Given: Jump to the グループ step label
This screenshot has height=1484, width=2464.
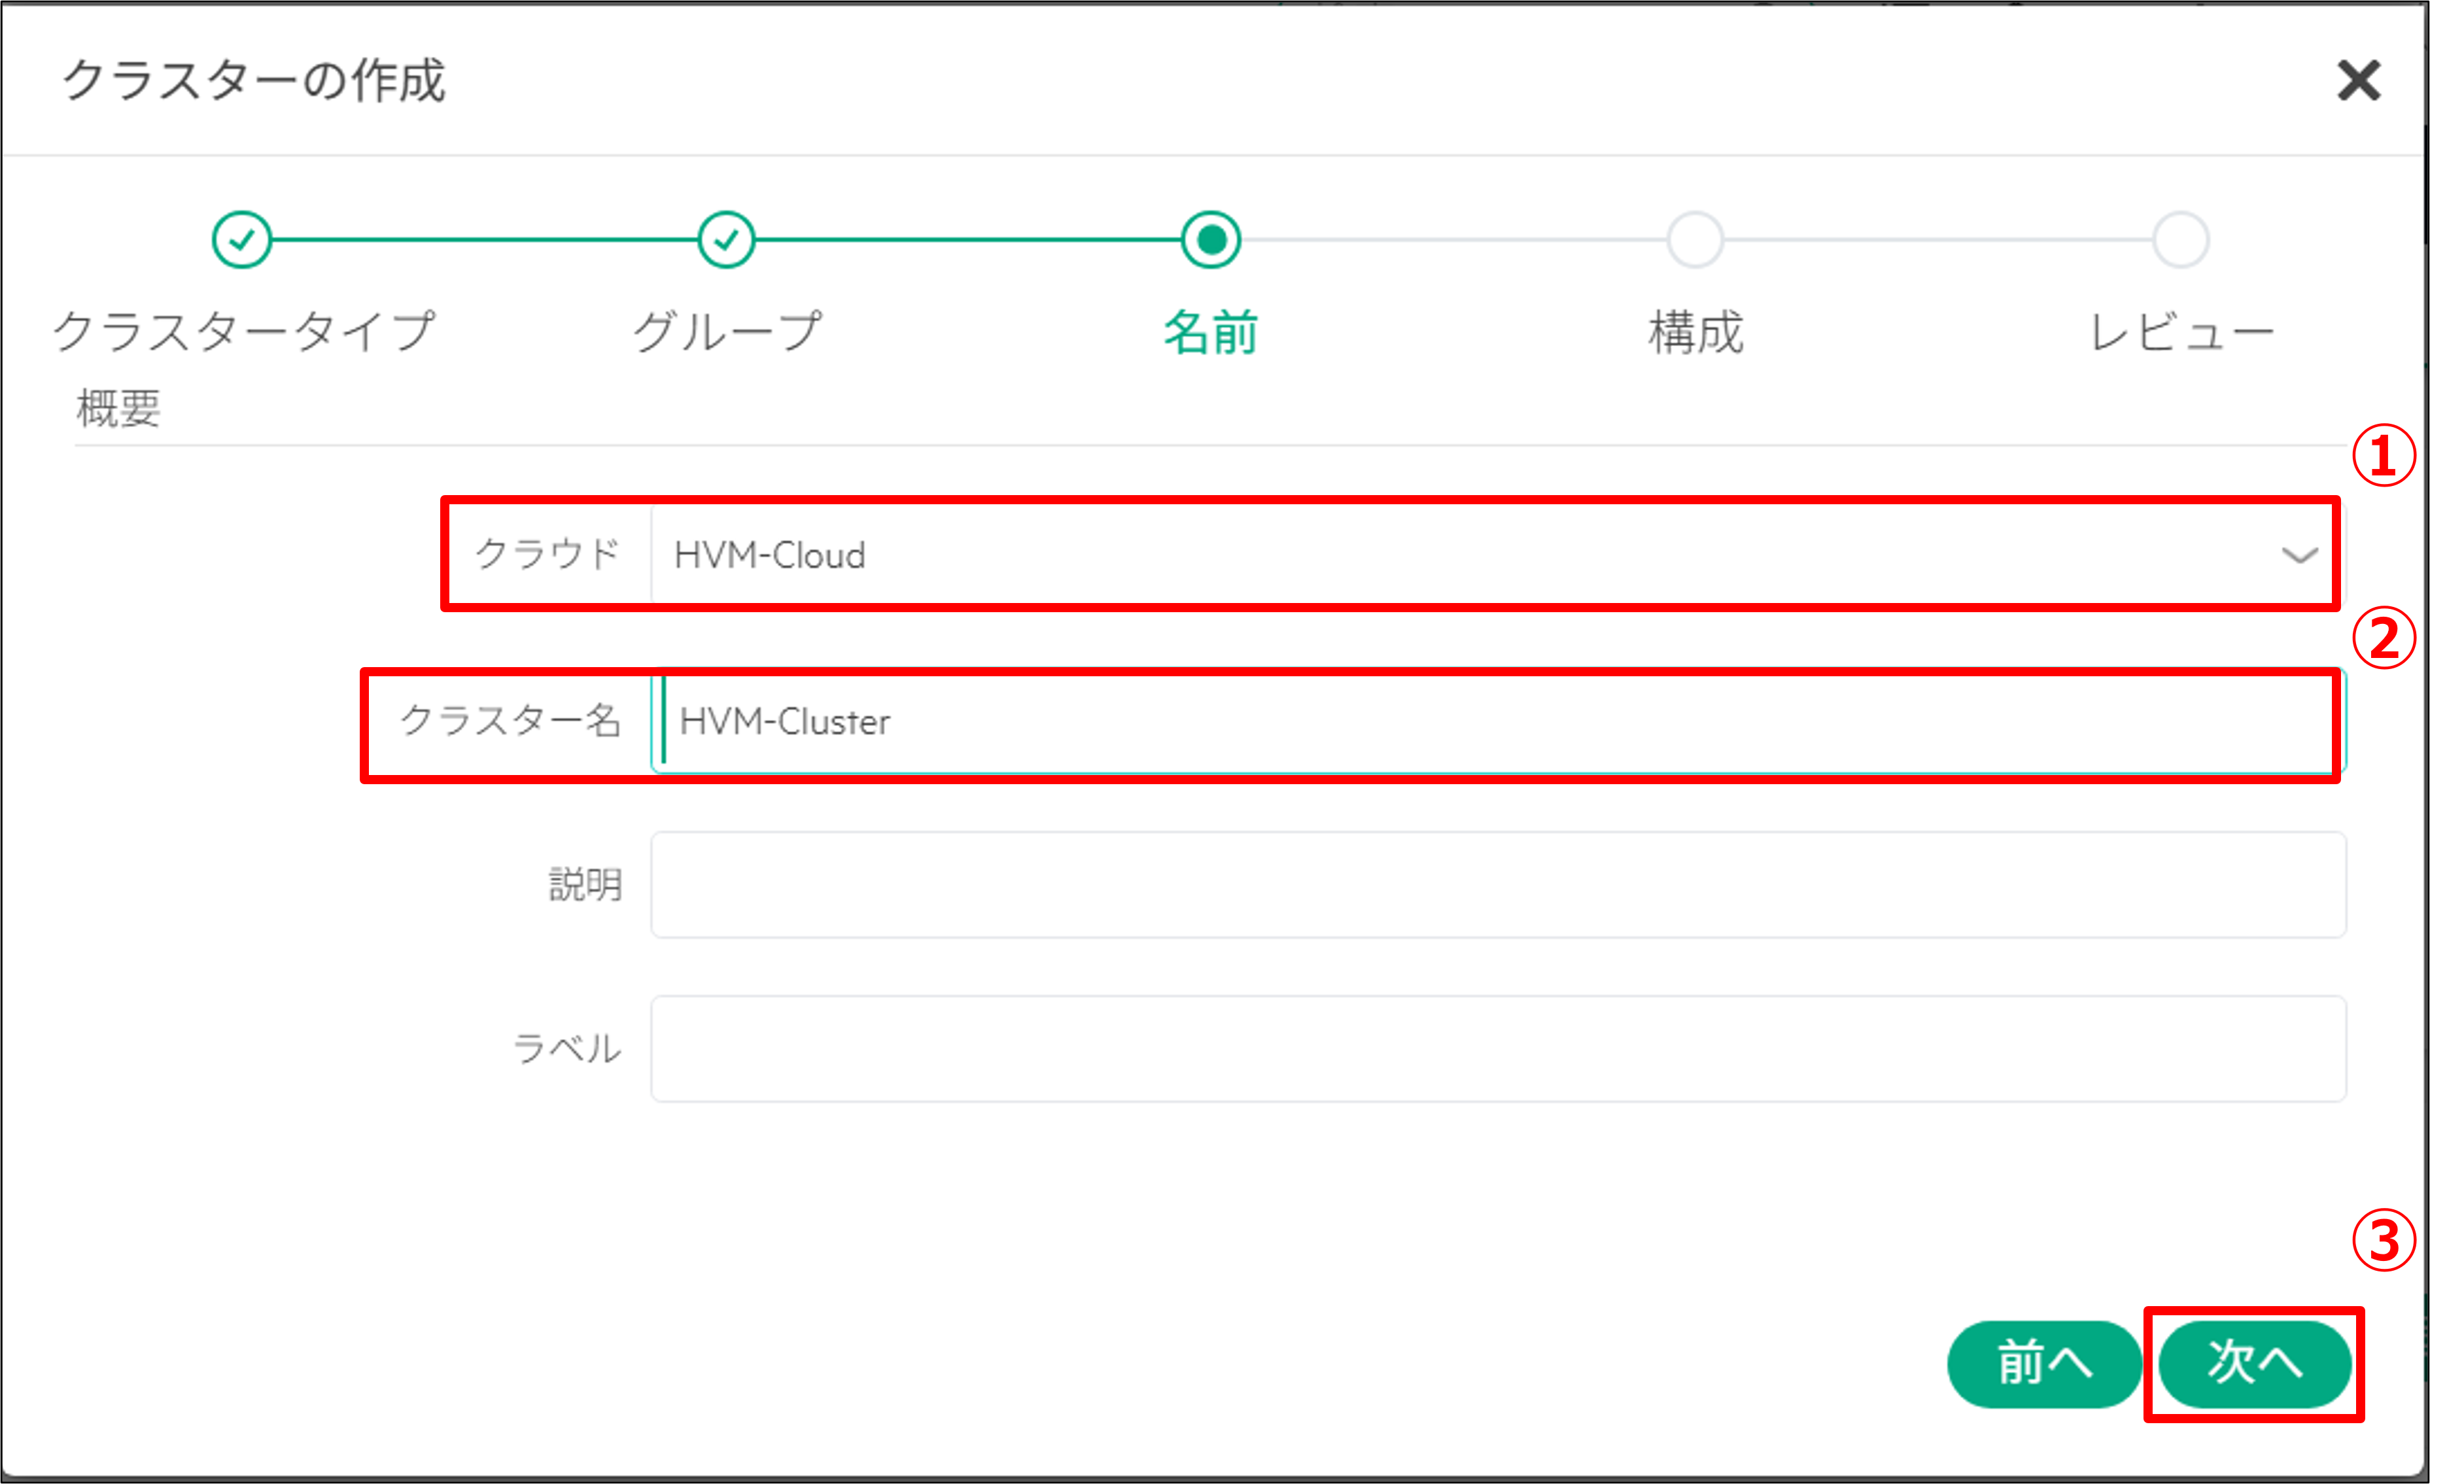Looking at the screenshot, I should point(727,332).
